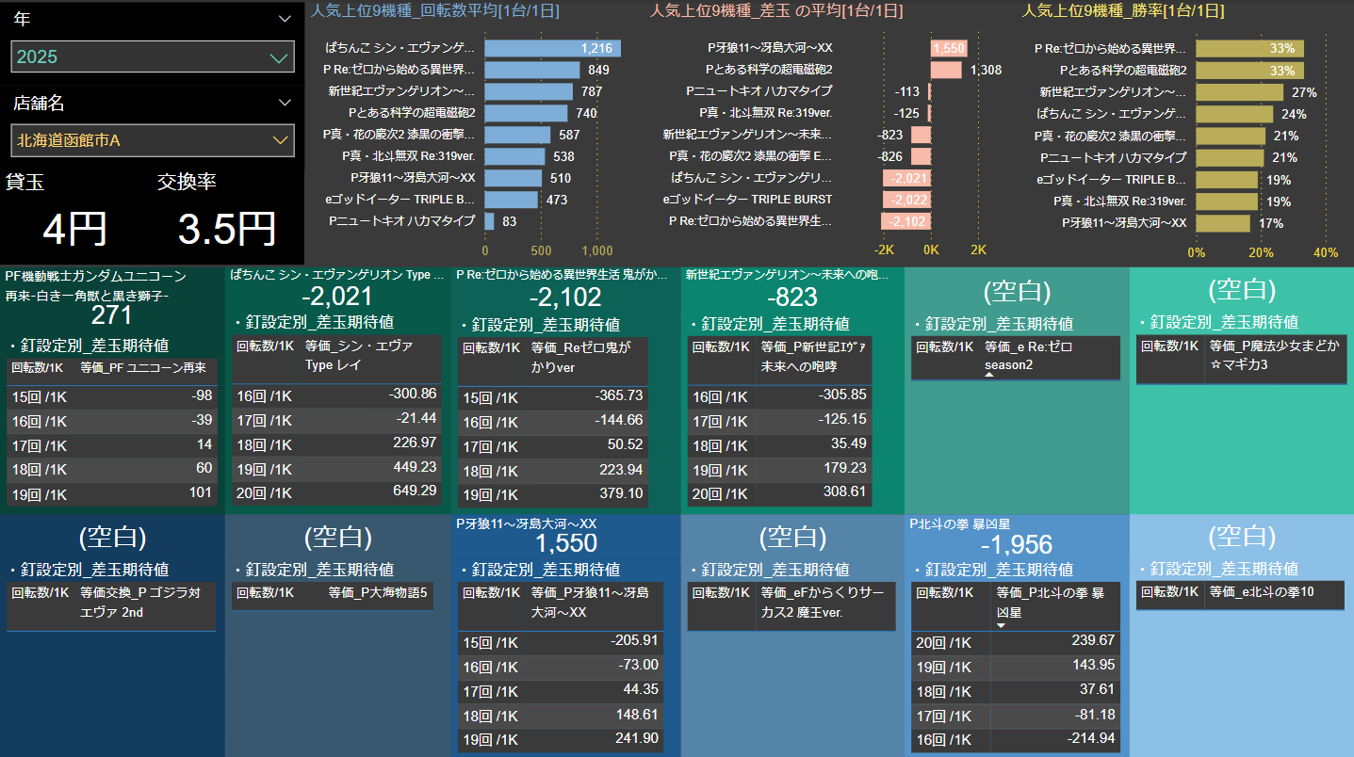Click the -2,021 シン・エヴァンゲリオン card value
Image resolution: width=1354 pixels, height=757 pixels.
coord(338,297)
